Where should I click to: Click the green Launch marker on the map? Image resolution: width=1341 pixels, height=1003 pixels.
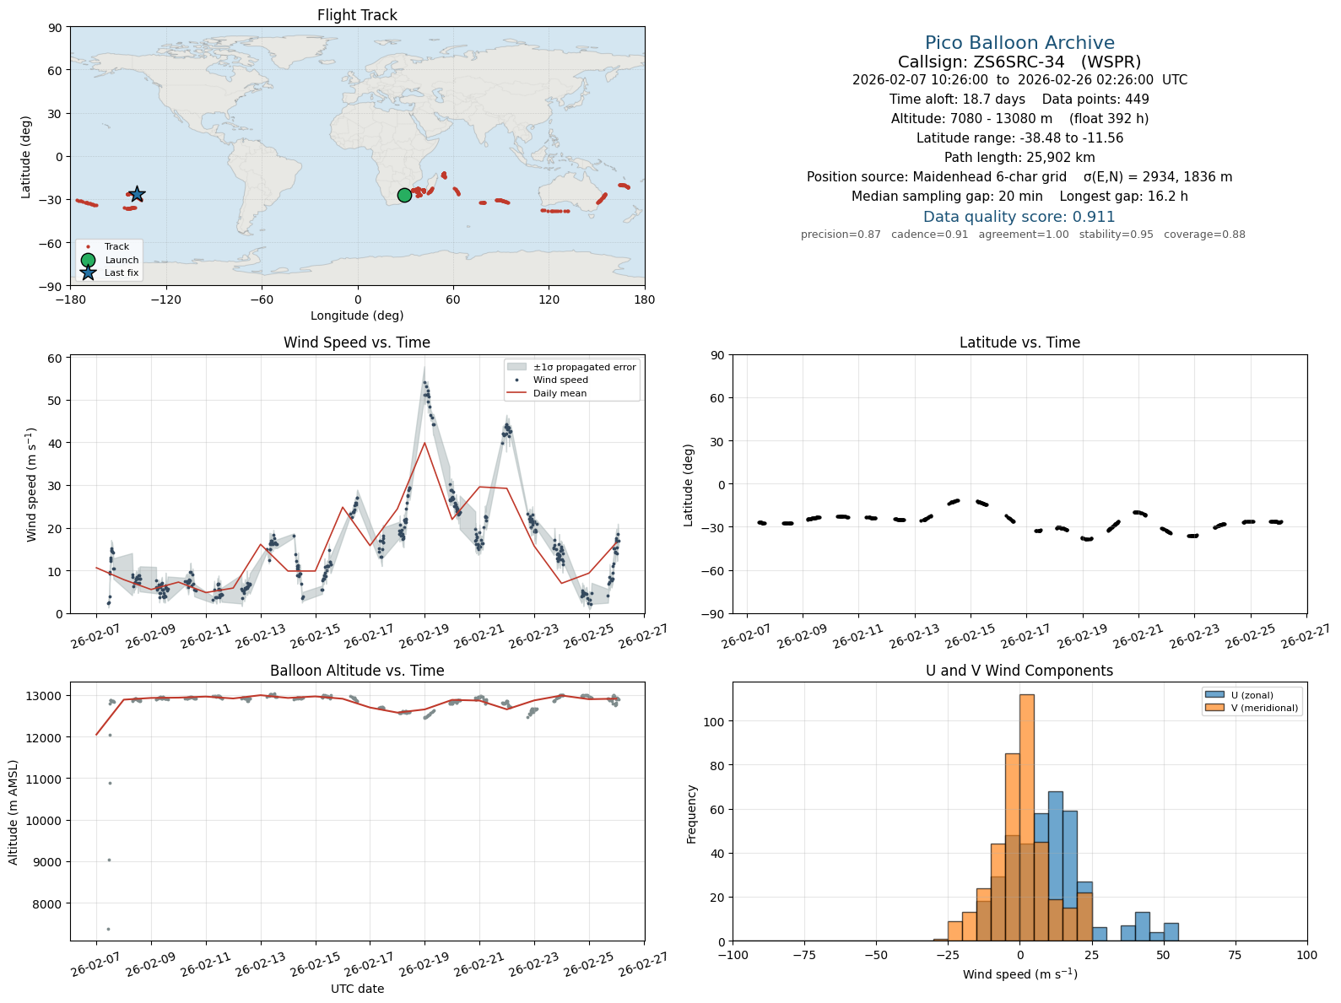(404, 195)
